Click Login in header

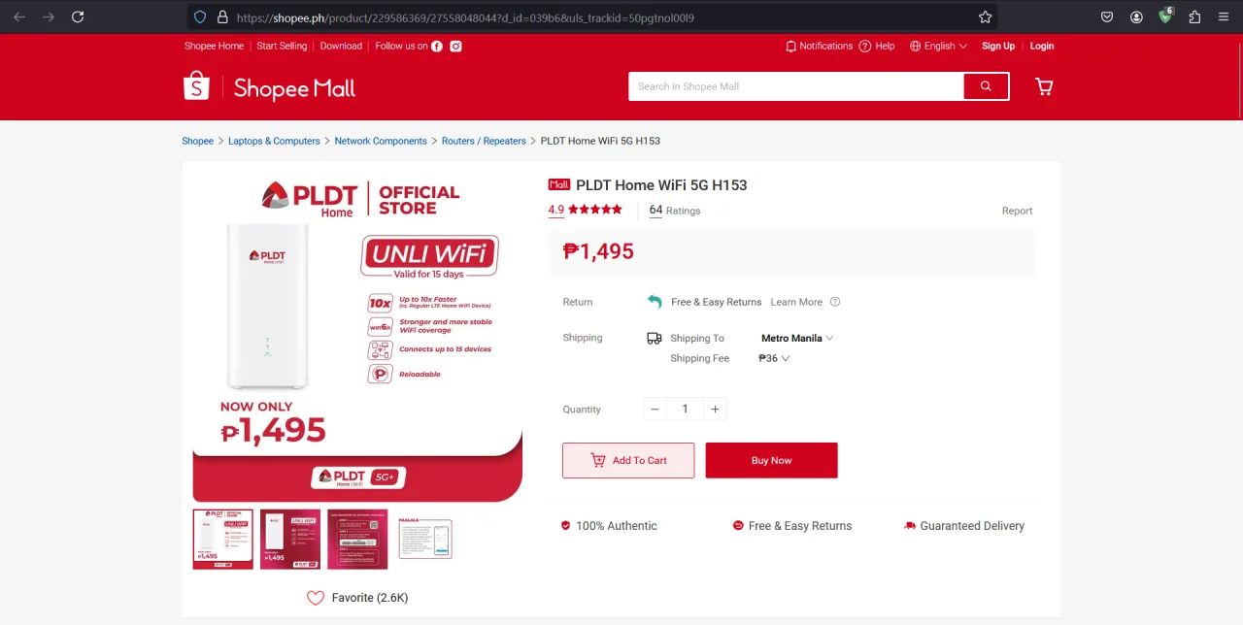pos(1042,46)
